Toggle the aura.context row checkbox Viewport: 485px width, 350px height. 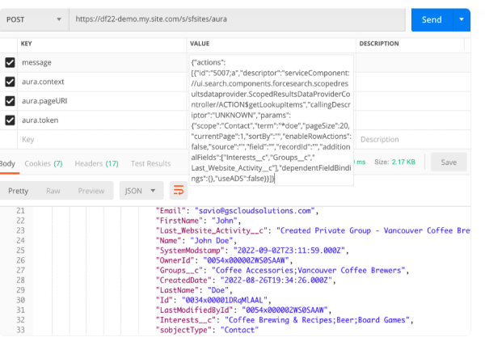coord(10,82)
